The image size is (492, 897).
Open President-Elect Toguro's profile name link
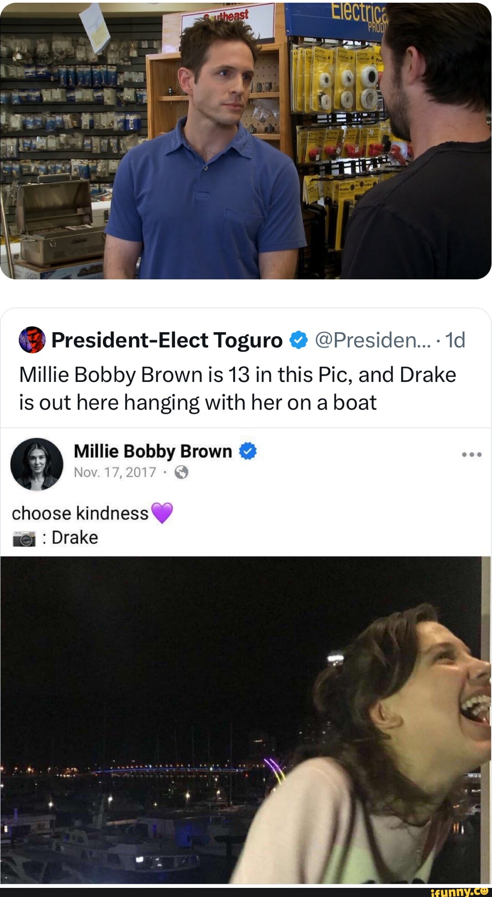coord(167,340)
